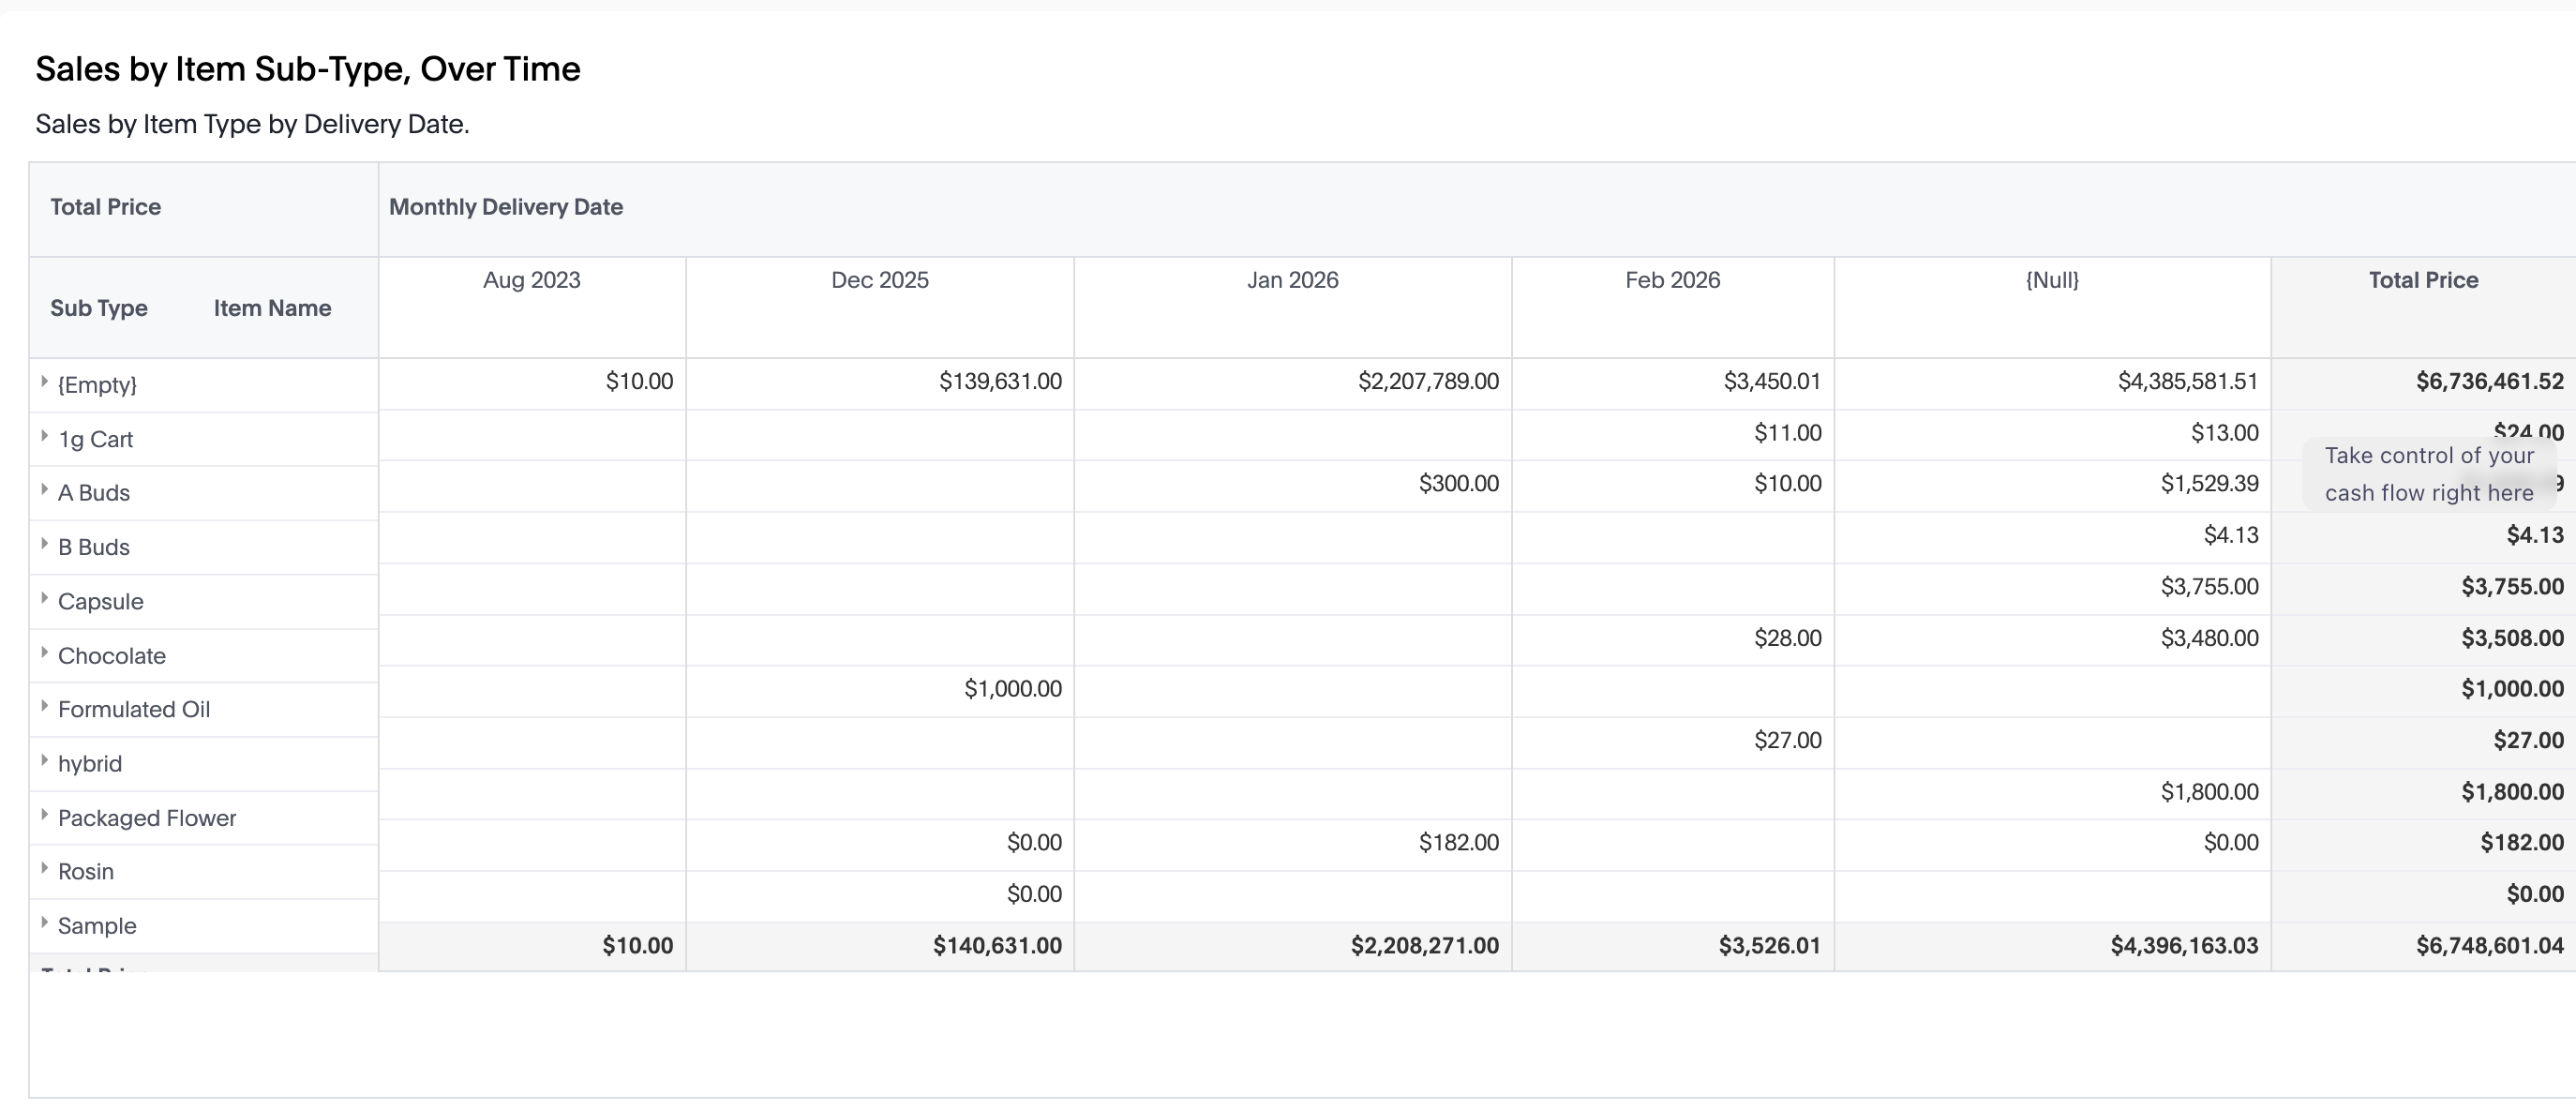2576x1110 pixels.
Task: Select the Feb 2026 column header
Action: click(1672, 280)
